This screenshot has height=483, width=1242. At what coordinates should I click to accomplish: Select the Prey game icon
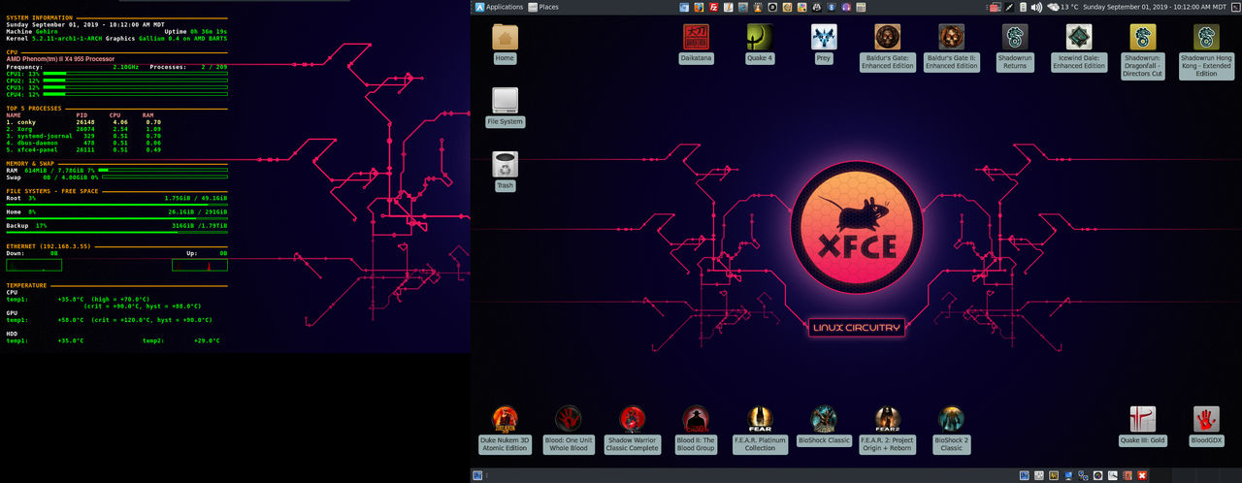(x=824, y=44)
